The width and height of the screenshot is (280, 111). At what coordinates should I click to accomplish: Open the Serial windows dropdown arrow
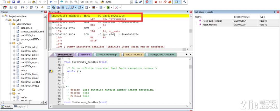coord(90,7)
